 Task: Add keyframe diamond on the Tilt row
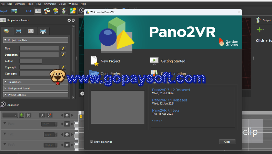coord(67,134)
